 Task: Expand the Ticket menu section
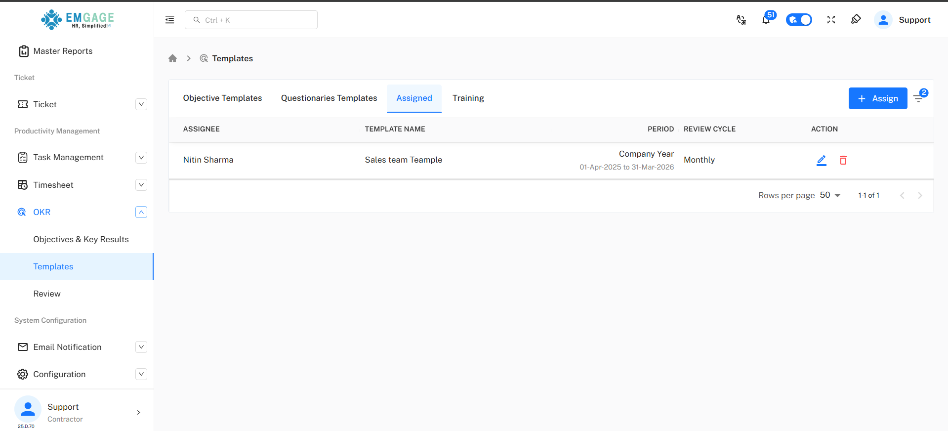[x=141, y=104]
